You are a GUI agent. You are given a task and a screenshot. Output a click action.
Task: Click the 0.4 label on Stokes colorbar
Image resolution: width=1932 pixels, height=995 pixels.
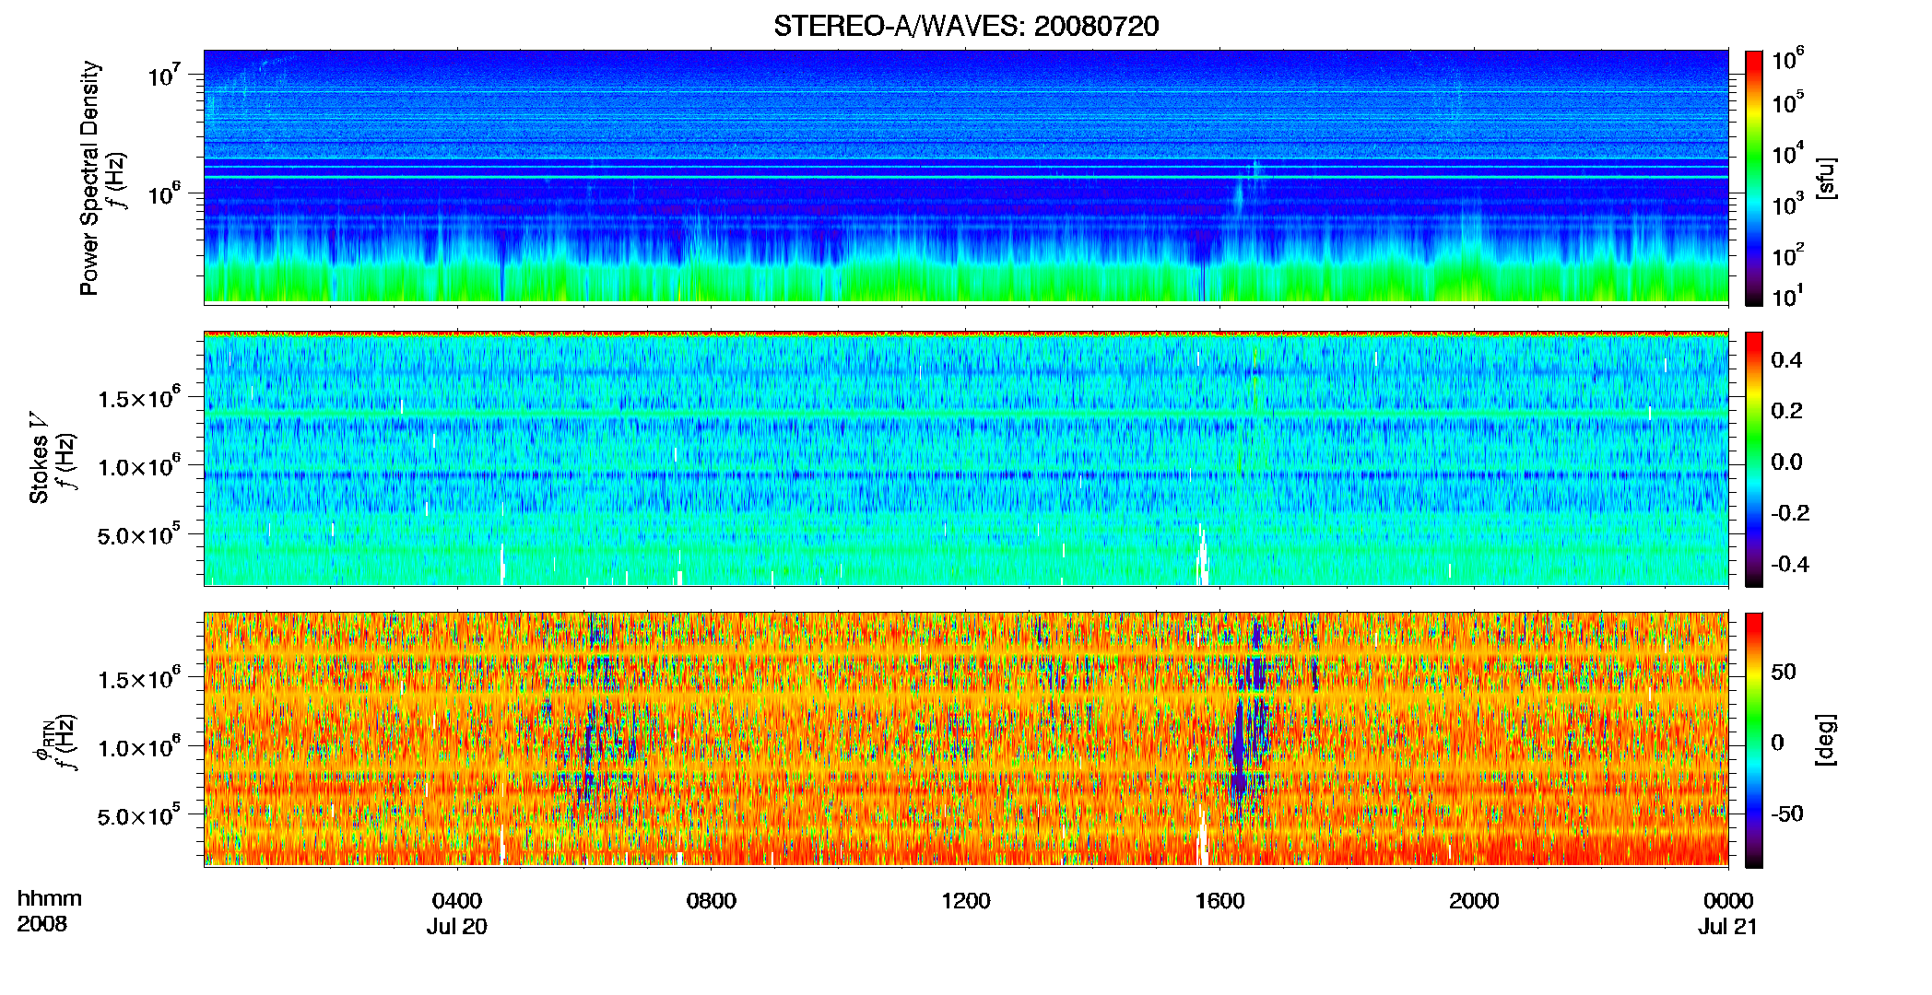click(x=1786, y=360)
